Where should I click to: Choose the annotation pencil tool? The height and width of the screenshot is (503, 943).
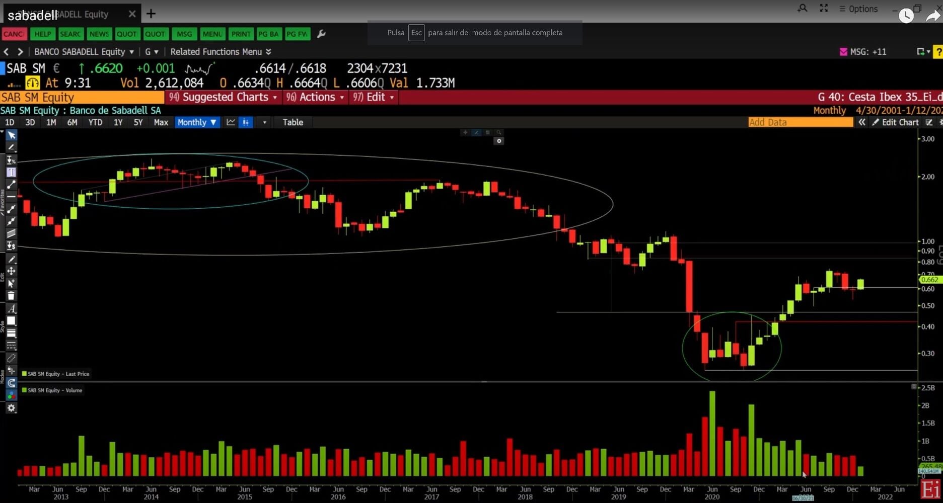point(11,147)
